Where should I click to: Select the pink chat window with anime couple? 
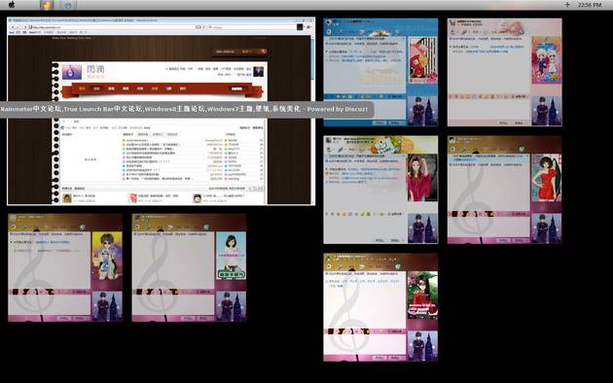click(x=505, y=72)
